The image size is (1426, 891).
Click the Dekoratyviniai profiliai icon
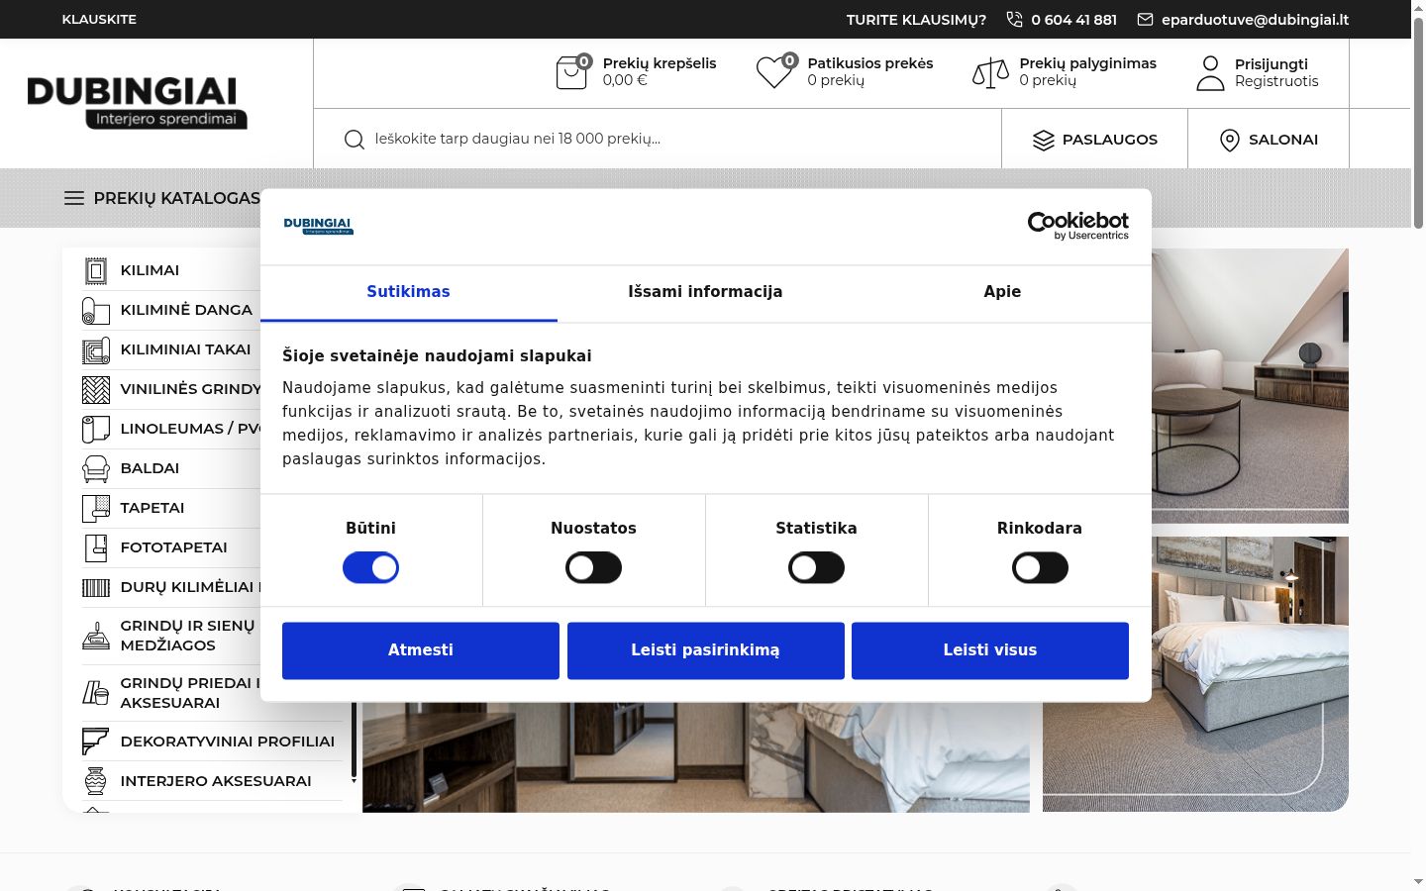pos(95,742)
